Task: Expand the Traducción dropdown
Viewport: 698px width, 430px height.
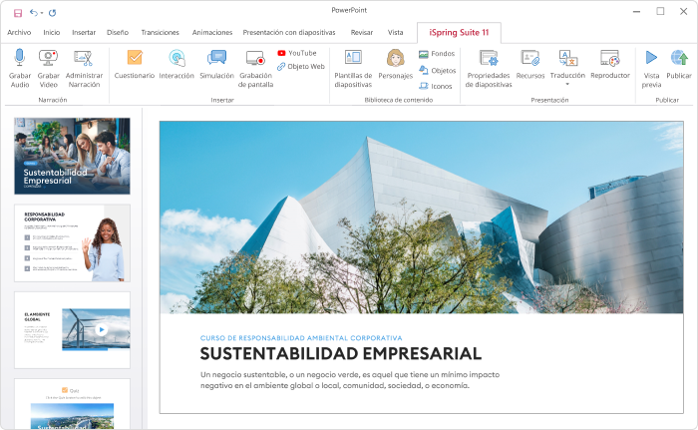Action: coord(567,84)
